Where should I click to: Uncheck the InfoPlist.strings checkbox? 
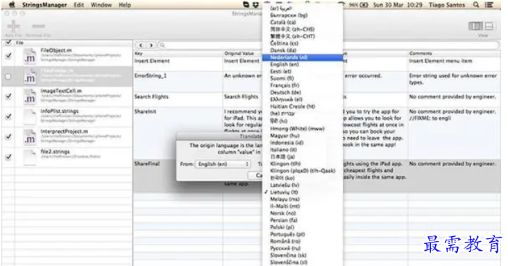8,116
